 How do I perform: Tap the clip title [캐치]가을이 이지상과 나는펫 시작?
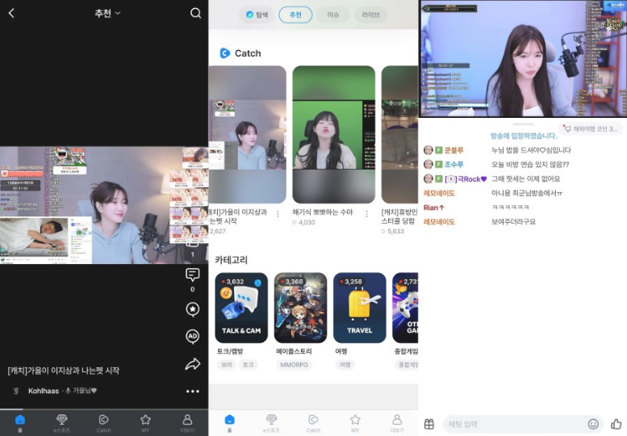pyautogui.click(x=64, y=371)
